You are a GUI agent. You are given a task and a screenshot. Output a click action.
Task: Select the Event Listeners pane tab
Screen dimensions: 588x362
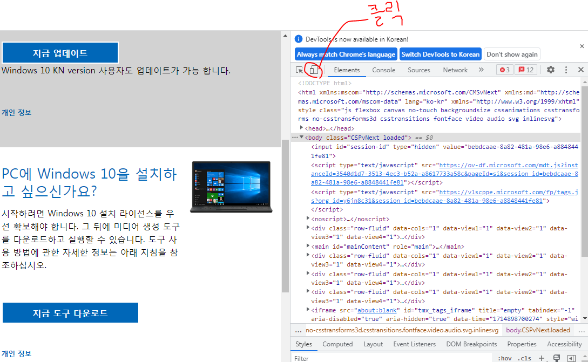414,344
